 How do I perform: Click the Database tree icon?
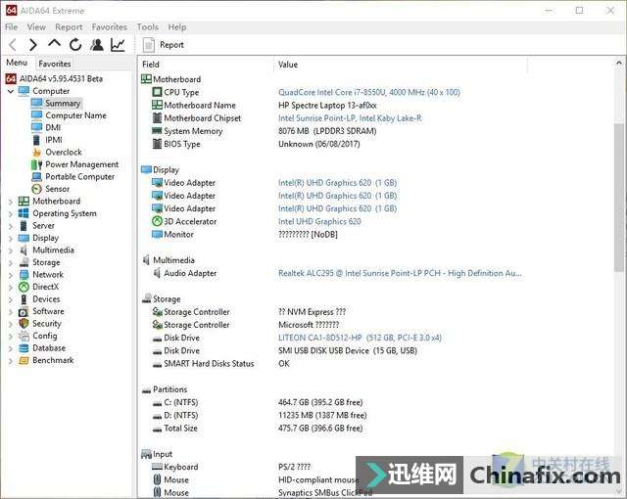tap(24, 348)
